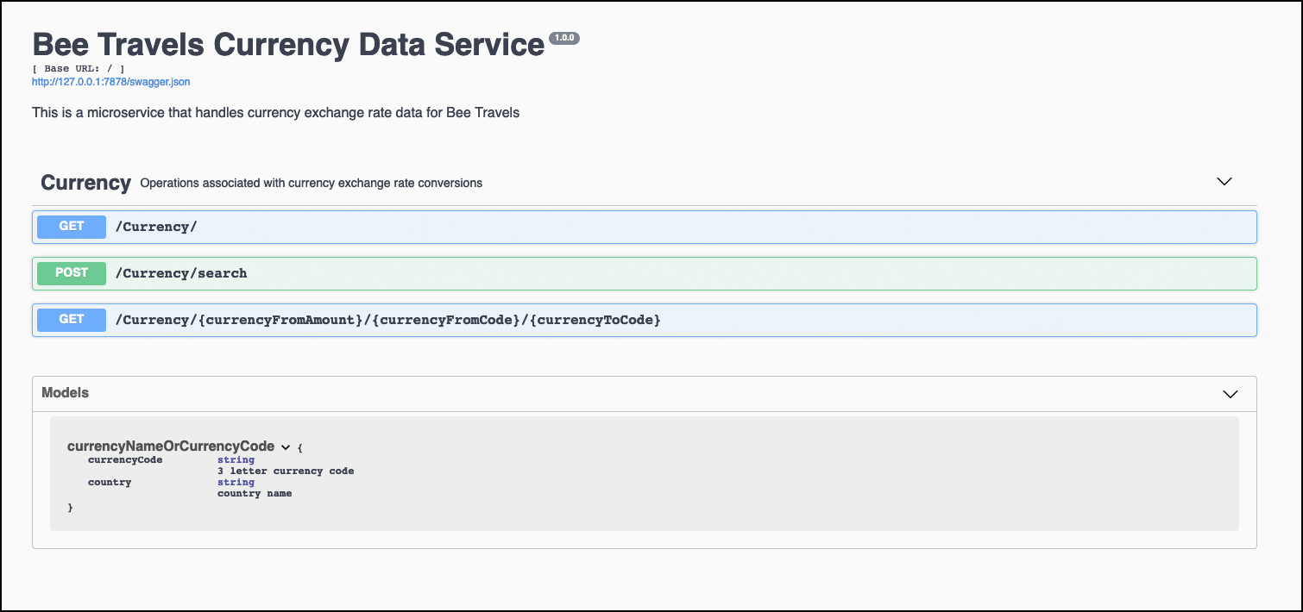The width and height of the screenshot is (1303, 612).
Task: Select the currencyCode property name
Action: click(125, 460)
